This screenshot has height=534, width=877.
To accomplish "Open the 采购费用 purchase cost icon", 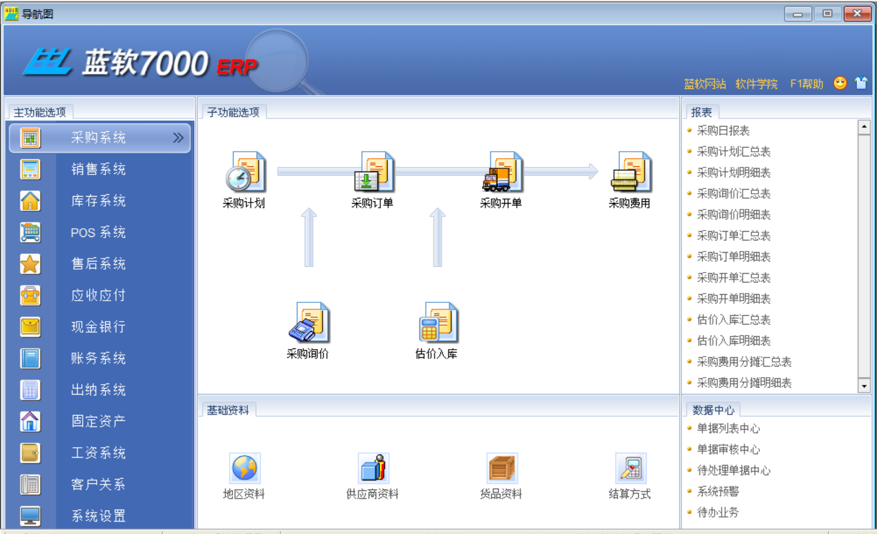I will pos(630,173).
